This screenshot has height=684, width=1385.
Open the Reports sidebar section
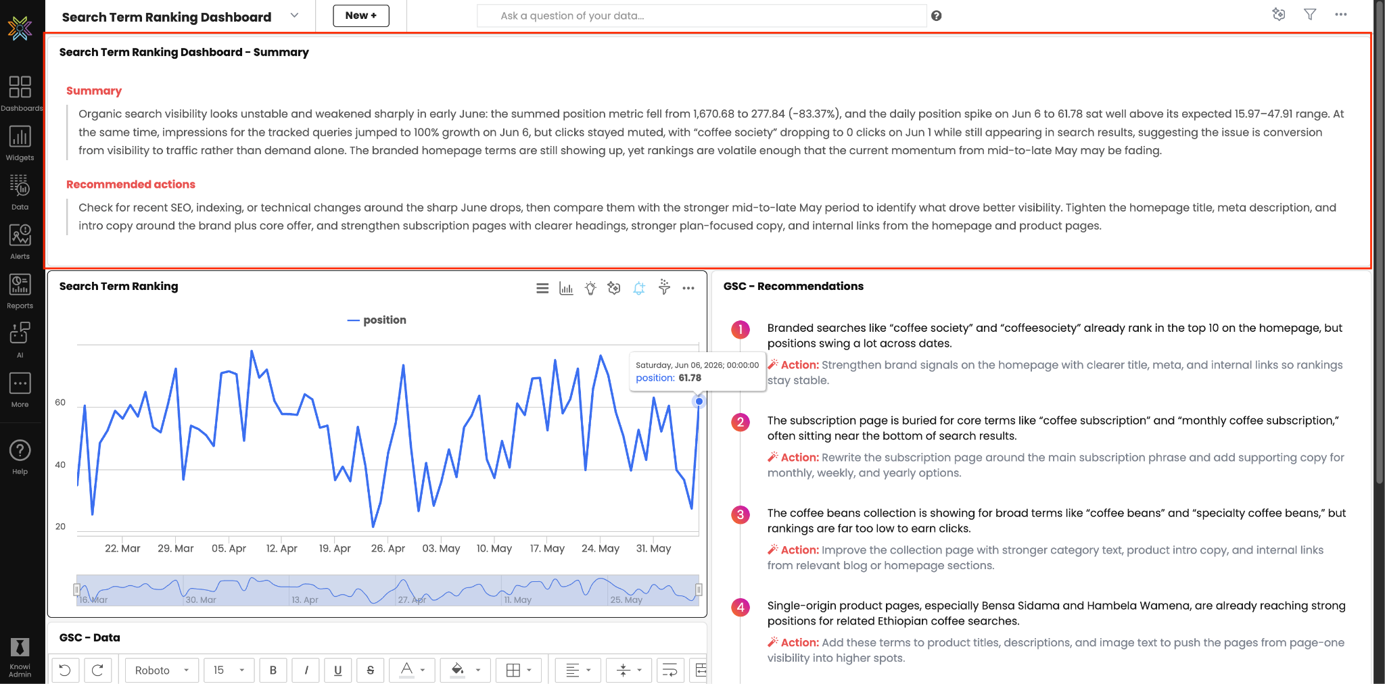click(x=20, y=291)
